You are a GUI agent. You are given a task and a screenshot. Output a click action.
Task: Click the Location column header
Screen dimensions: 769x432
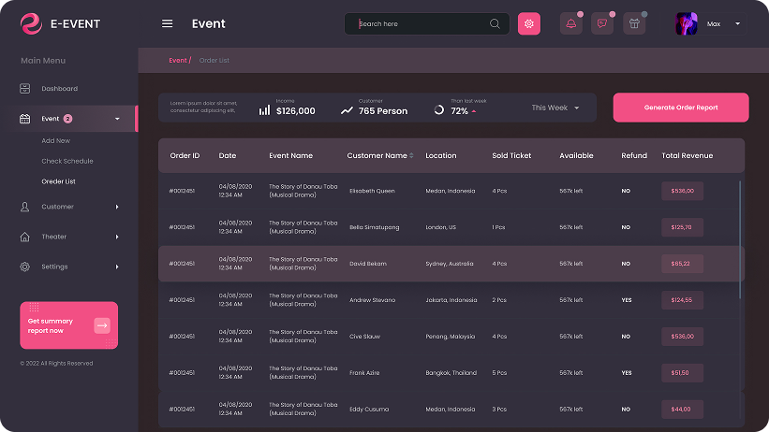[x=440, y=156]
